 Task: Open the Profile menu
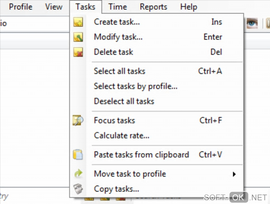click(21, 7)
